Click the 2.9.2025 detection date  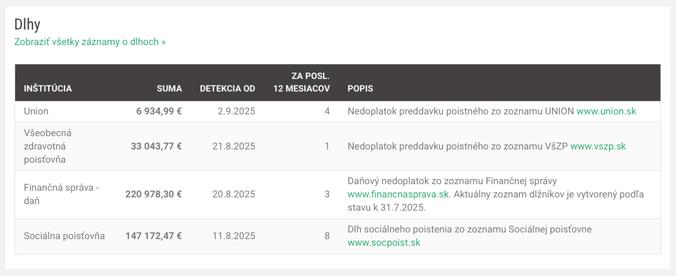tap(236, 111)
